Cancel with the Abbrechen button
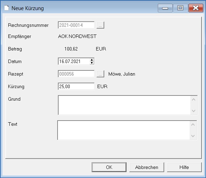 [x=147, y=167]
